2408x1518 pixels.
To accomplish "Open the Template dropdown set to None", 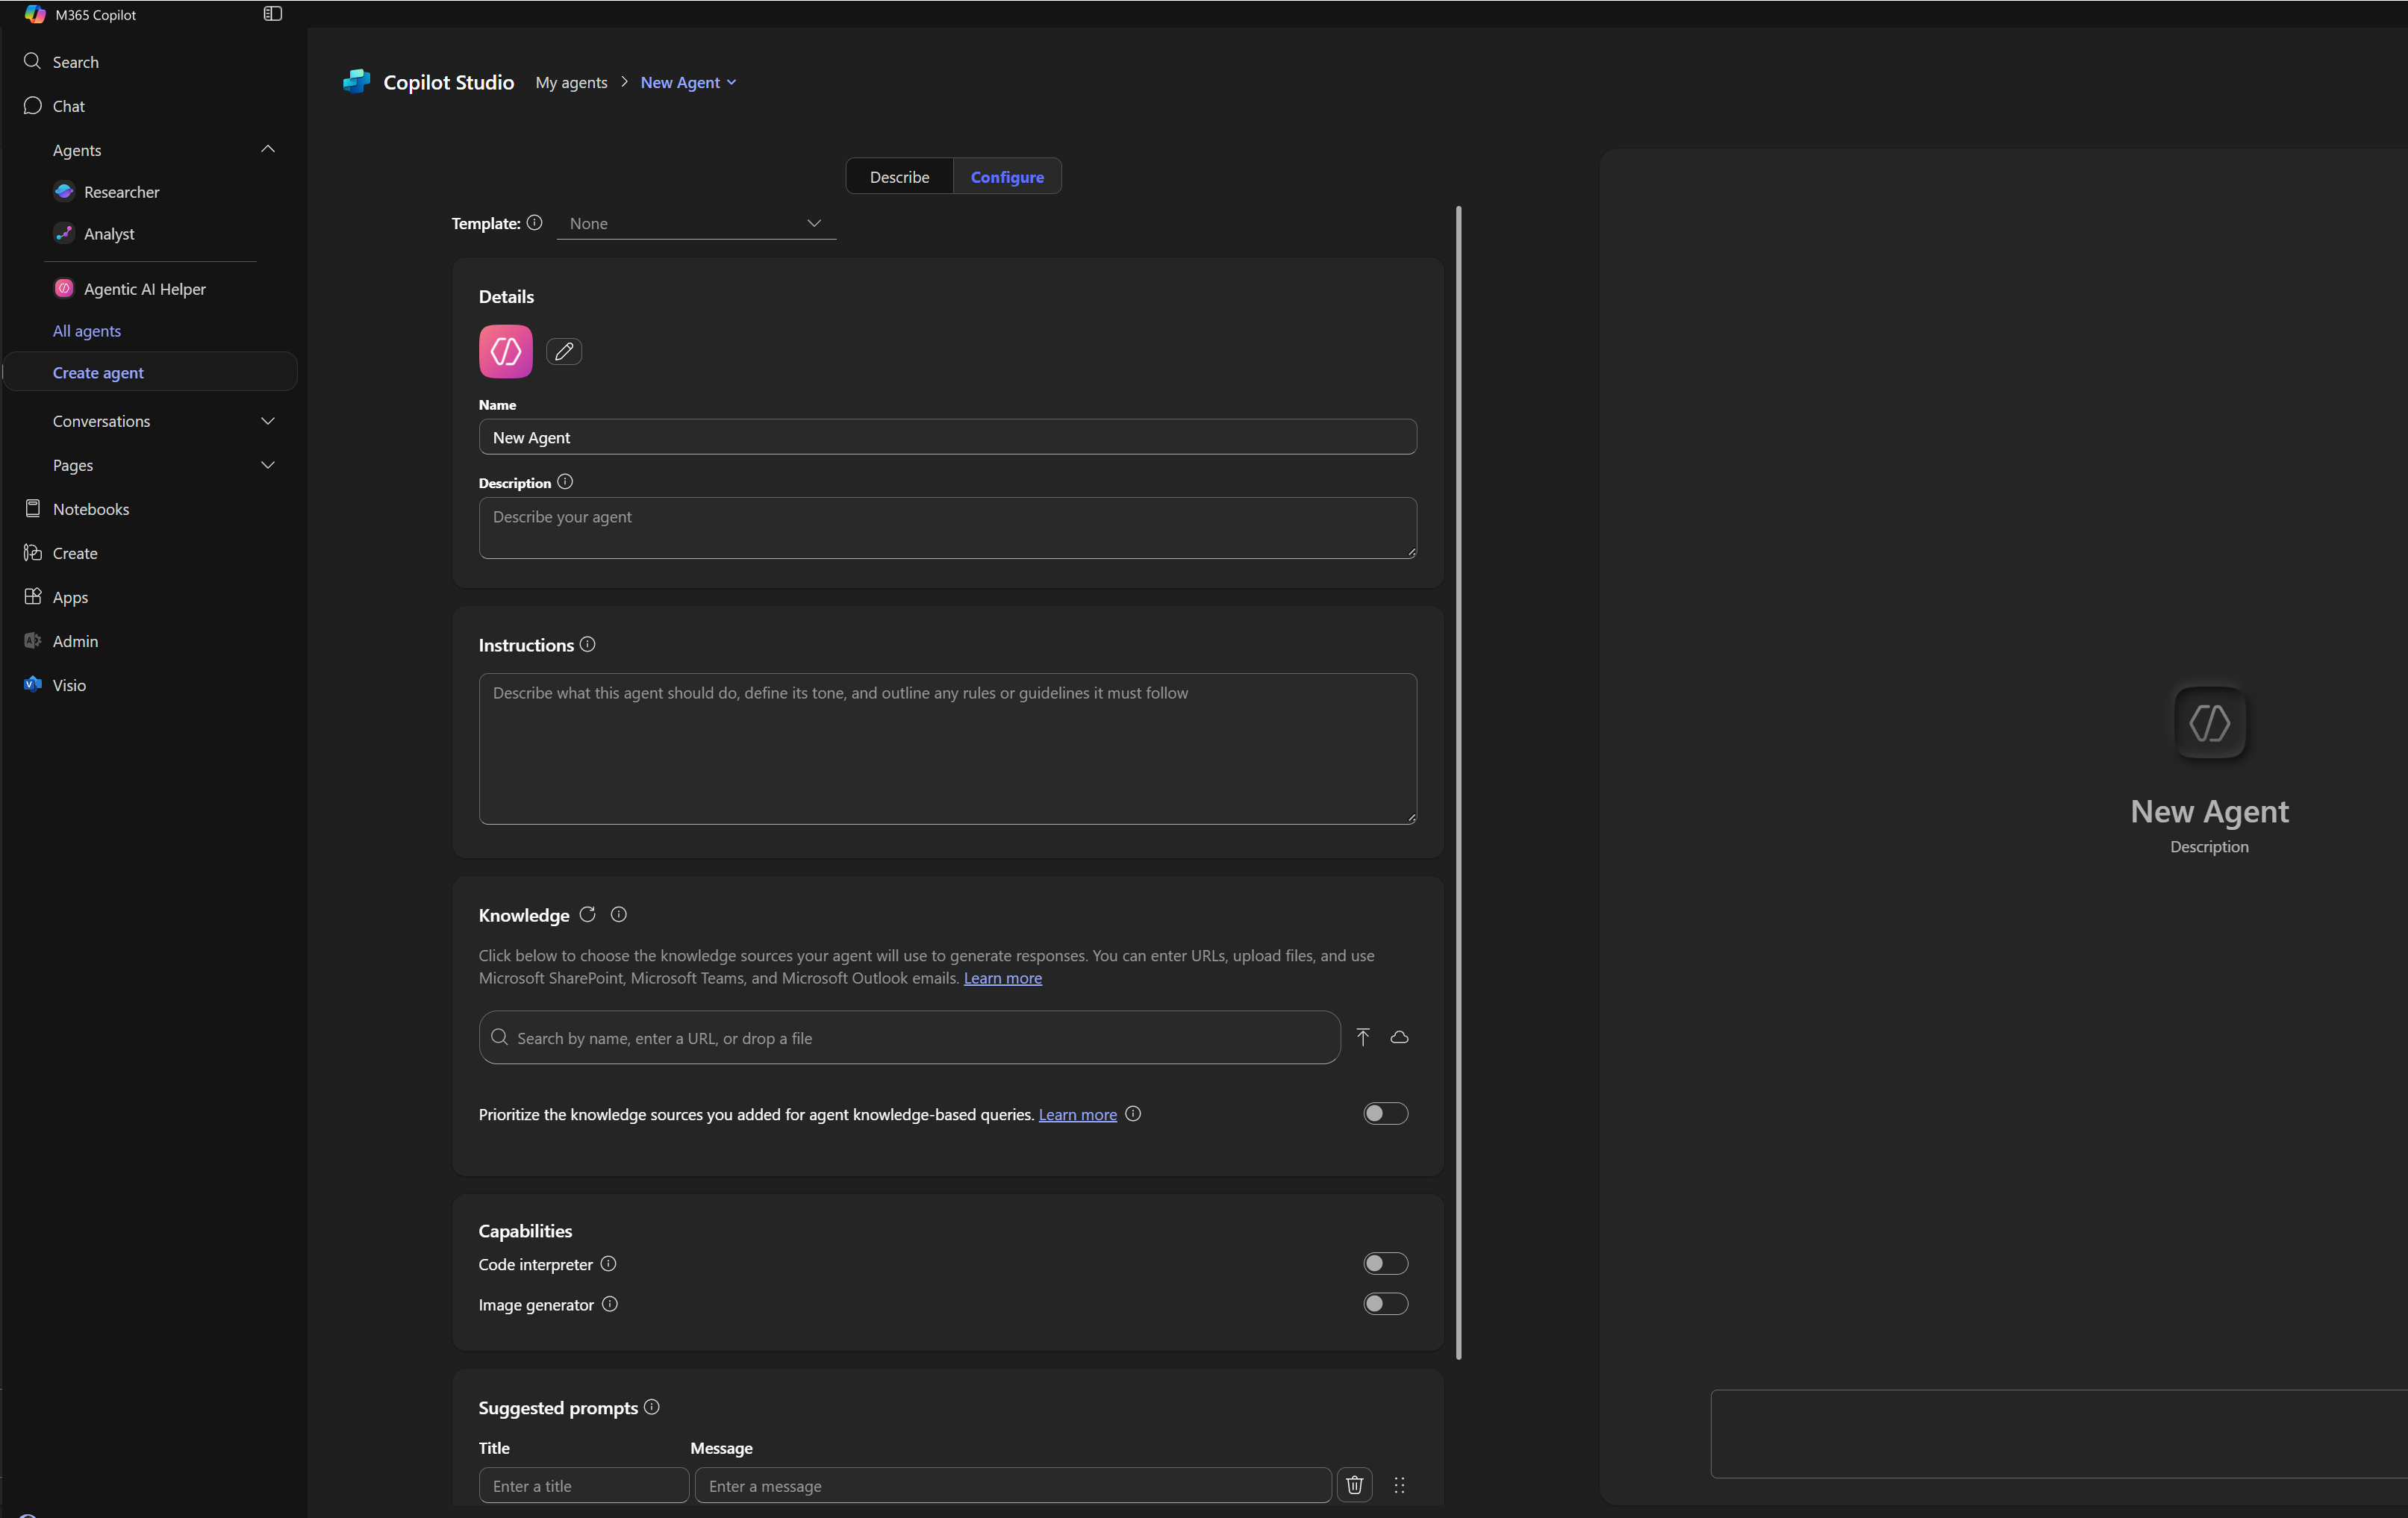I will tap(696, 223).
